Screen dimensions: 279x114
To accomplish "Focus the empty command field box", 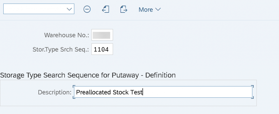I will tap(35, 9).
